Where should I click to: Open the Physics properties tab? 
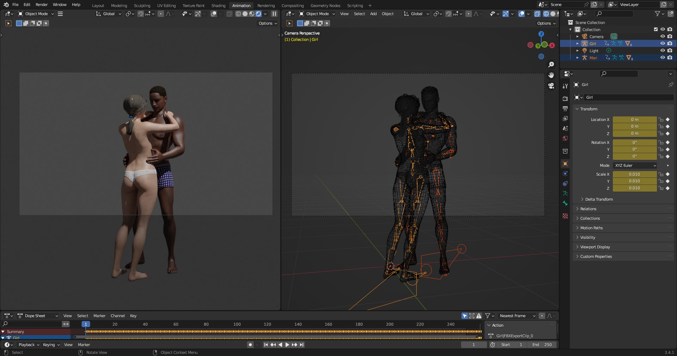point(565,174)
